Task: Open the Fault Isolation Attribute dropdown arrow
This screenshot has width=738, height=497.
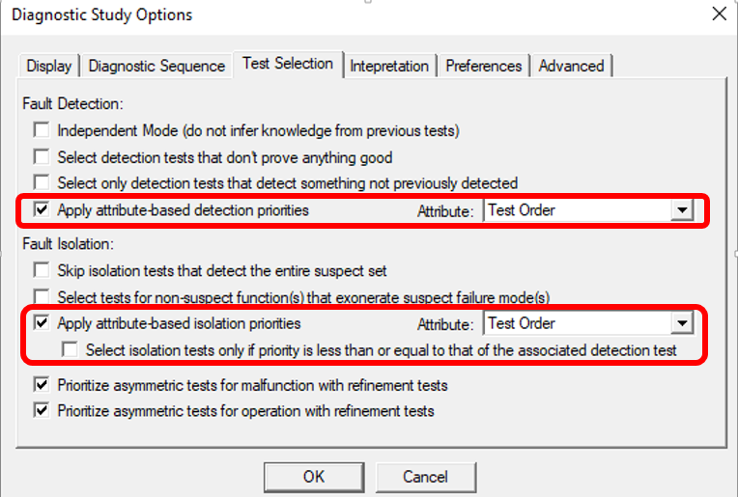Action: tap(682, 323)
